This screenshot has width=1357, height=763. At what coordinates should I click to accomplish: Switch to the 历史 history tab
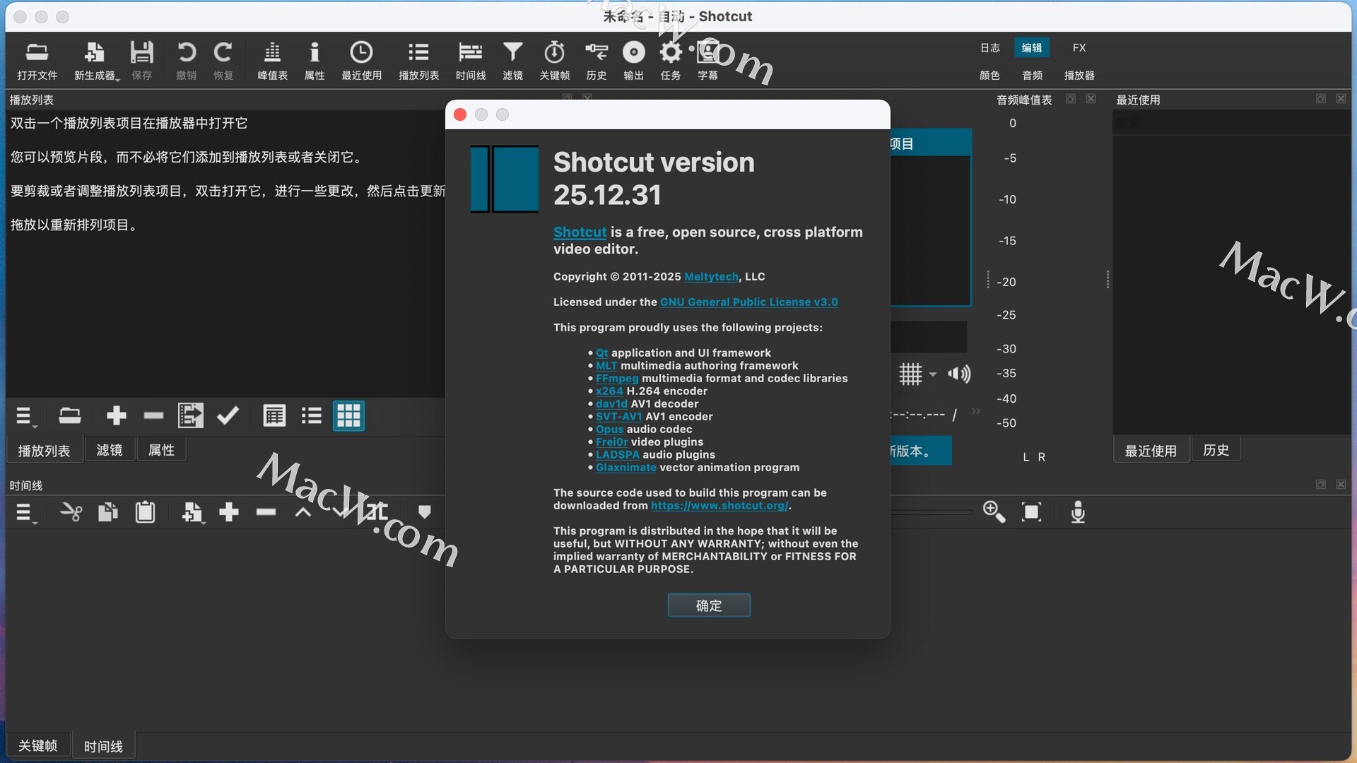(x=1216, y=450)
